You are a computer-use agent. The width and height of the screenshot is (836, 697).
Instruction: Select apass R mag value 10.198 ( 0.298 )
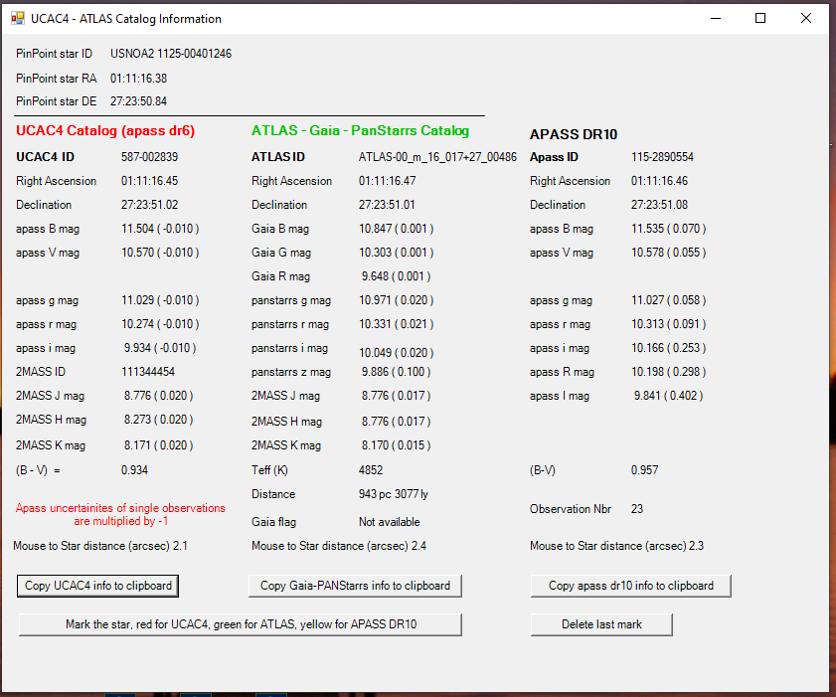[669, 372]
